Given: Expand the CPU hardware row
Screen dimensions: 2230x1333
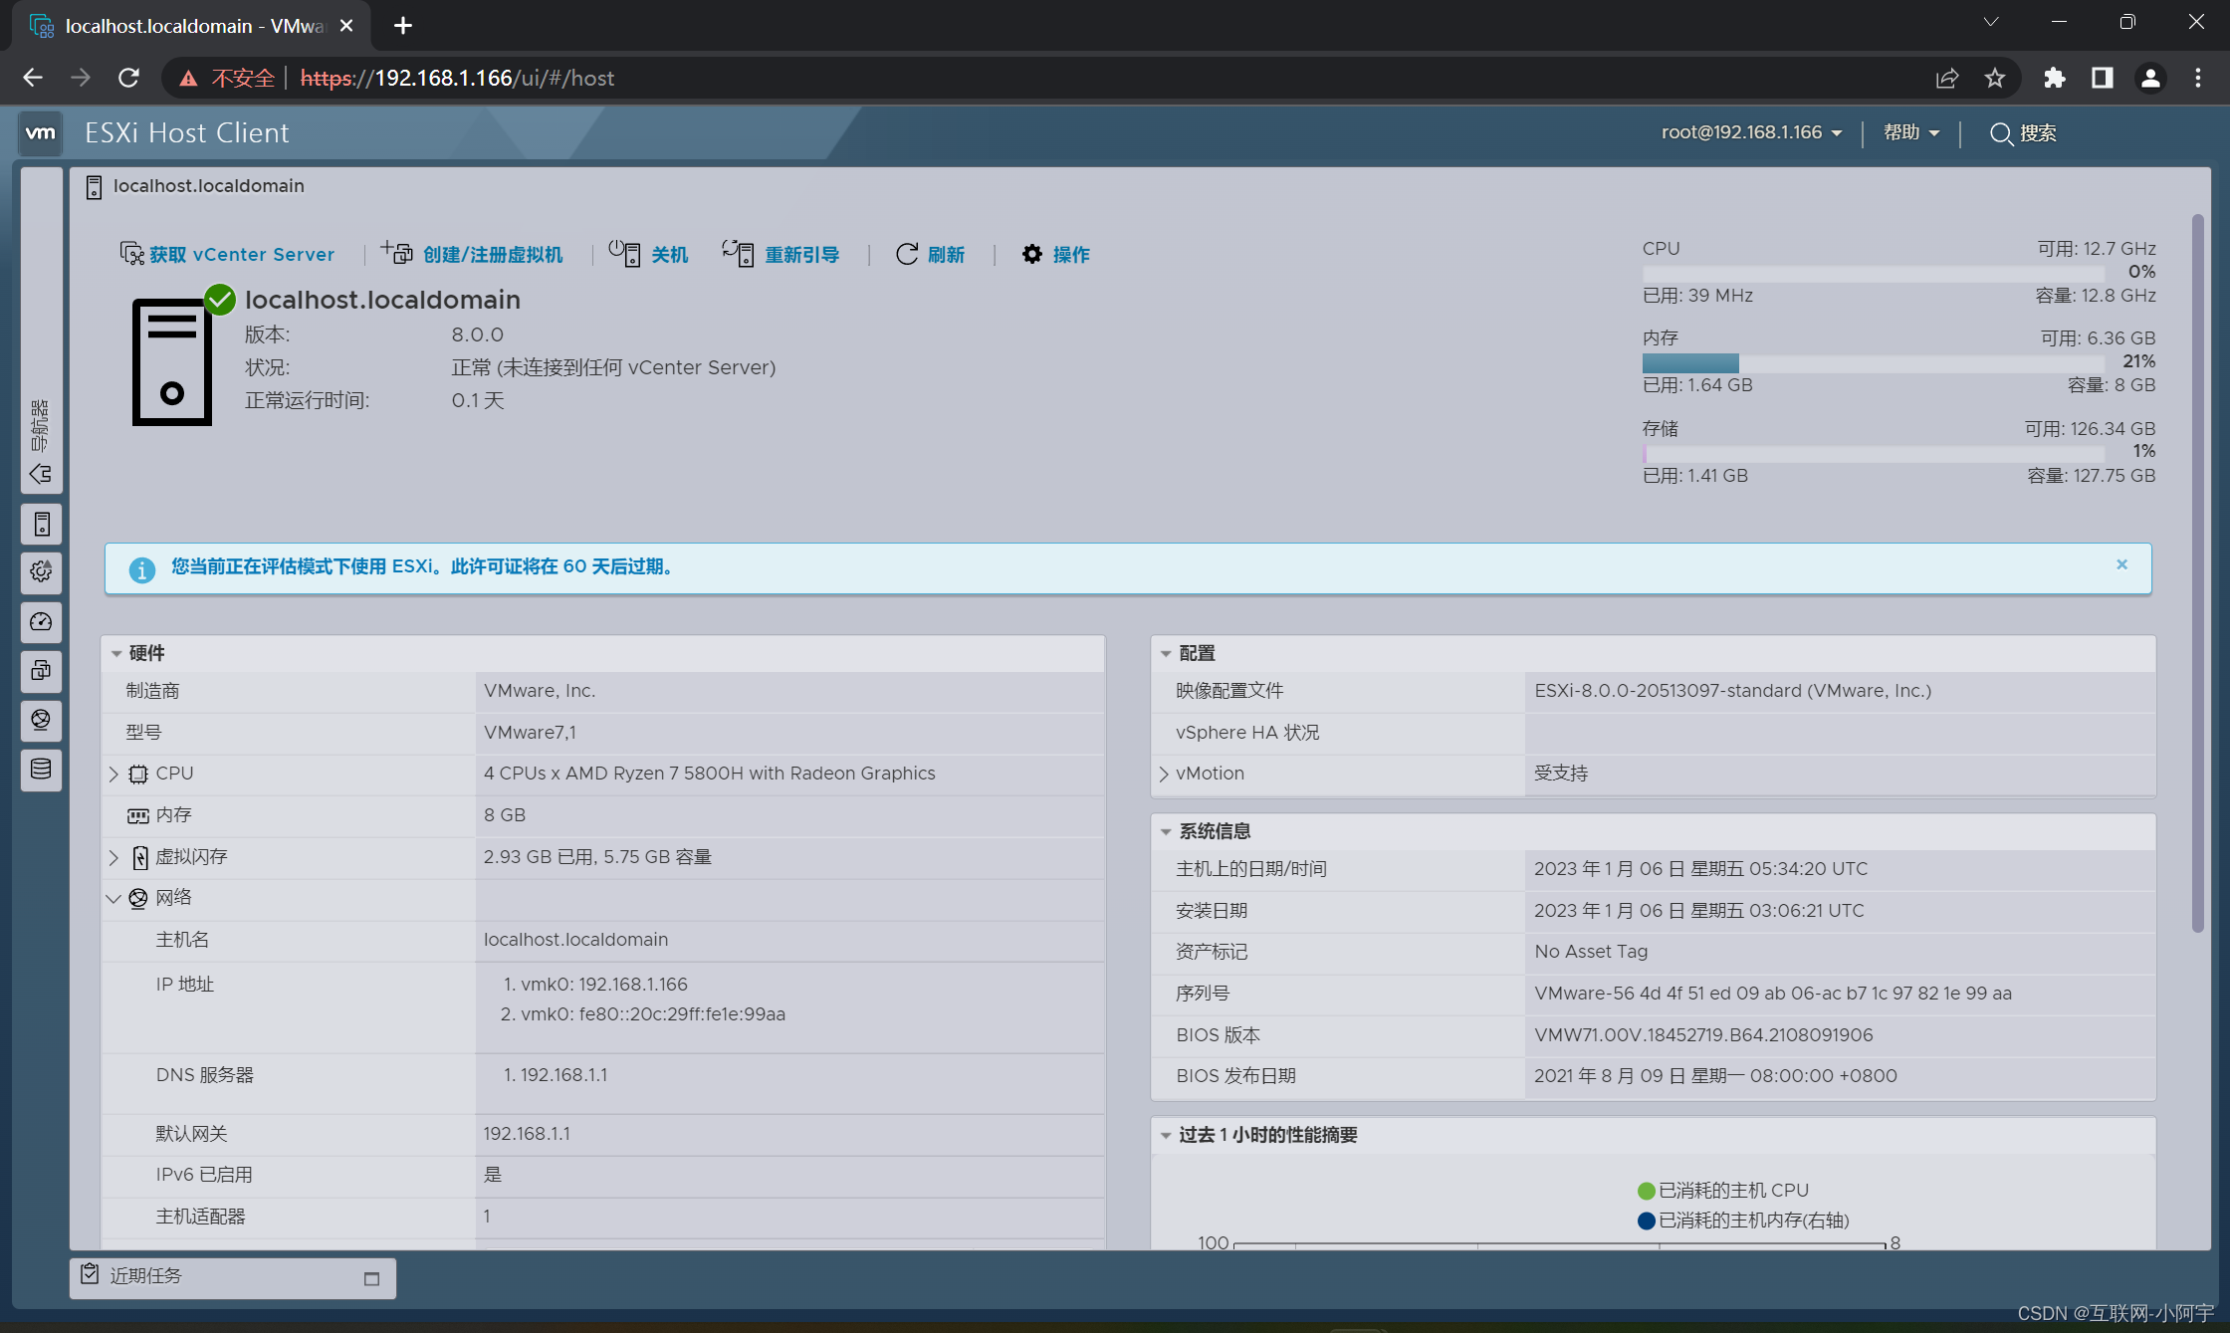Looking at the screenshot, I should [113, 774].
